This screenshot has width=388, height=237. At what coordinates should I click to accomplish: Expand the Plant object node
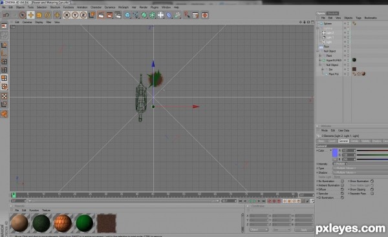320,56
